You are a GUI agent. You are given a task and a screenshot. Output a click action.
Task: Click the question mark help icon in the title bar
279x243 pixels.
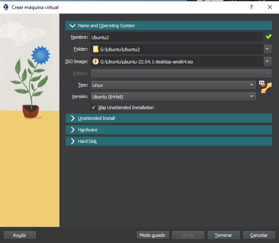[x=251, y=7]
